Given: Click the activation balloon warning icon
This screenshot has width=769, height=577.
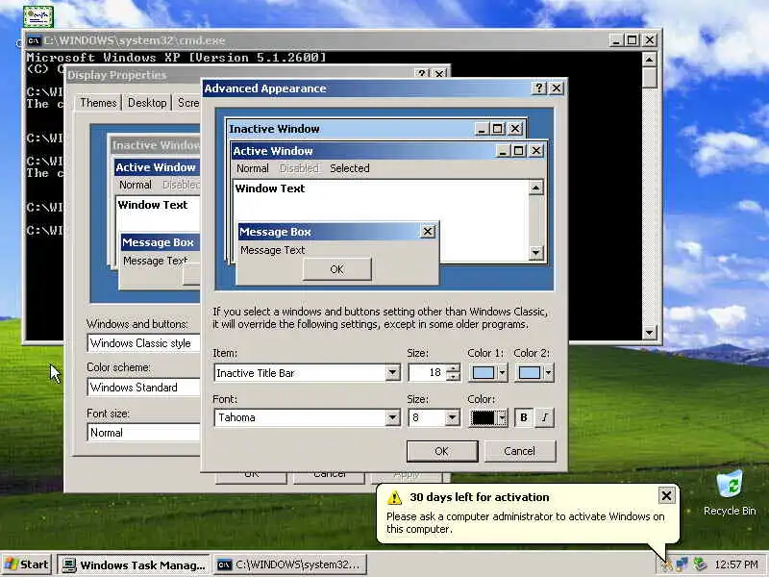Looking at the screenshot, I should (394, 497).
